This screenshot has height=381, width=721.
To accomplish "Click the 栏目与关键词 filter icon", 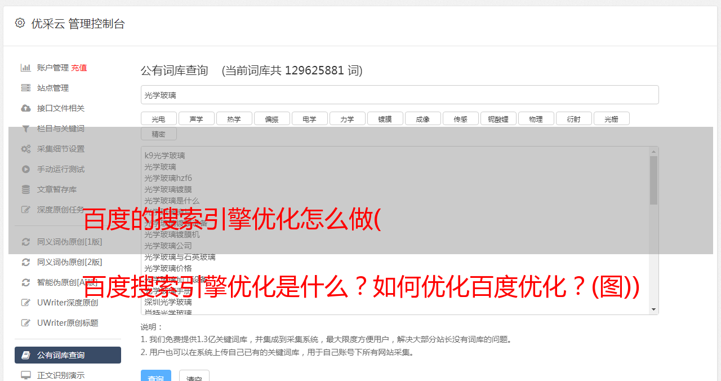I will pos(26,129).
